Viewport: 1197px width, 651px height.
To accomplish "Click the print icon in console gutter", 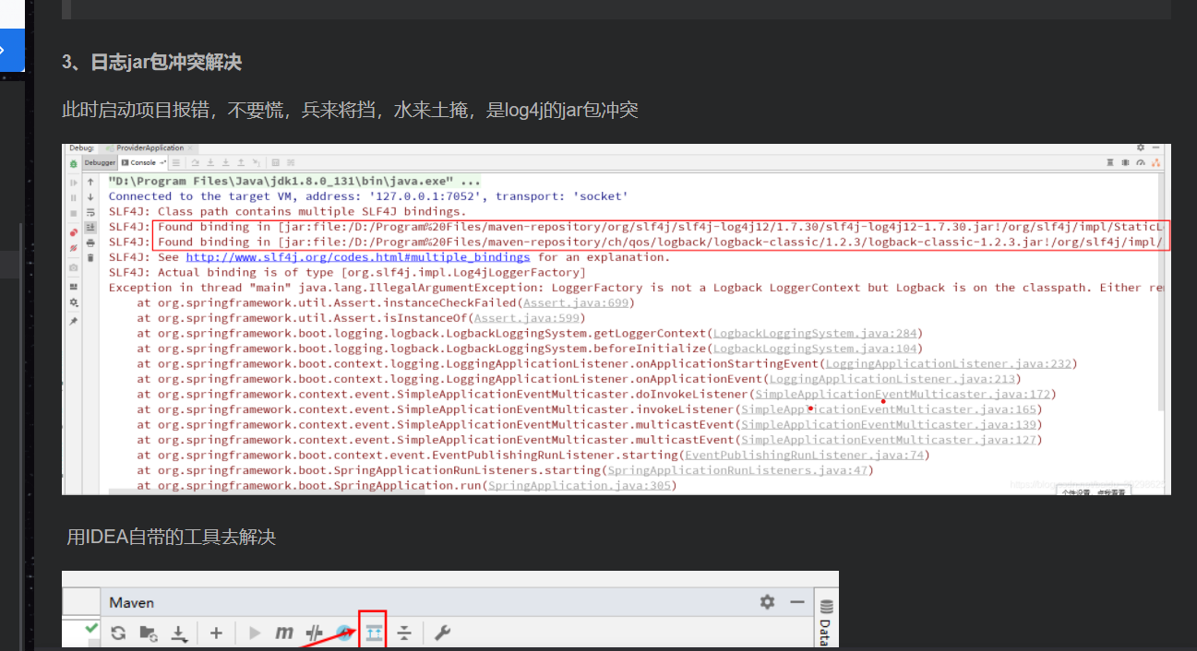I will (x=90, y=242).
